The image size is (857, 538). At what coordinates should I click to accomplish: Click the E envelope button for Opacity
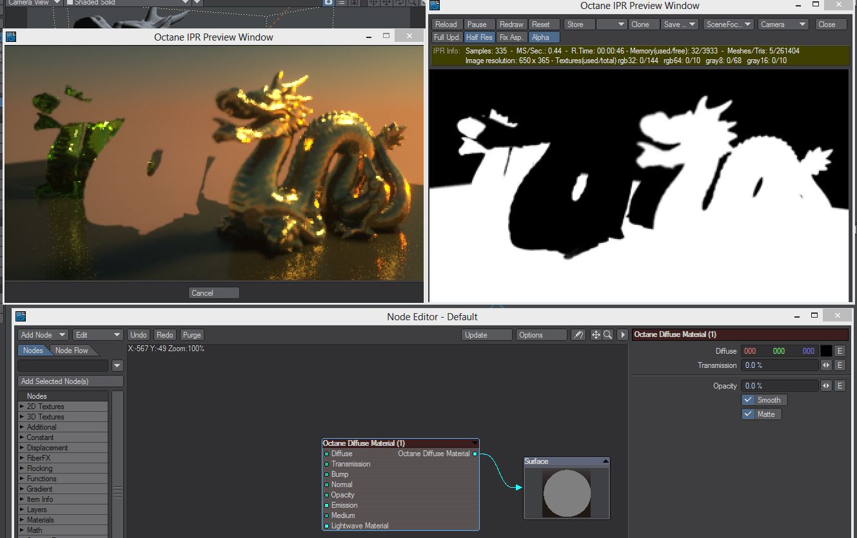click(840, 386)
